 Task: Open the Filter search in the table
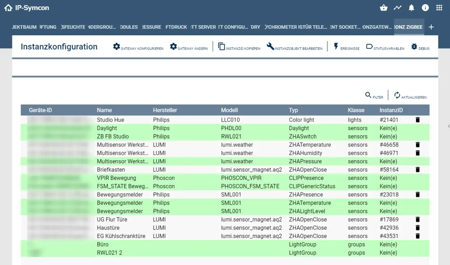tap(374, 96)
